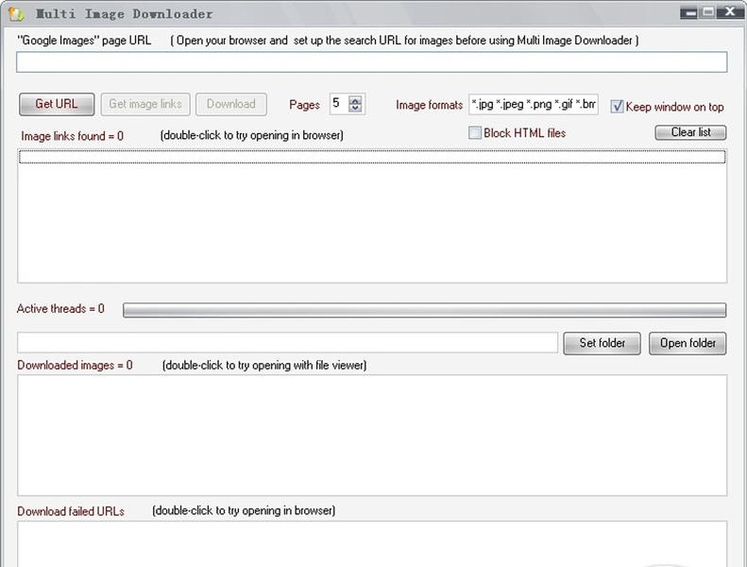Click the Clear list button
Screen dimensions: 747x567
(690, 132)
